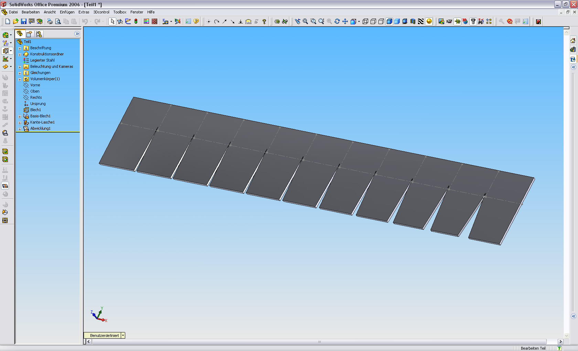Switch to Hidden Lines Removed display

381,21
